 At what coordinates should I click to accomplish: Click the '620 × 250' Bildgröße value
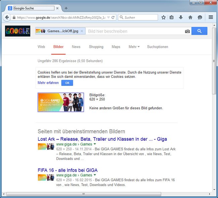click(x=97, y=99)
